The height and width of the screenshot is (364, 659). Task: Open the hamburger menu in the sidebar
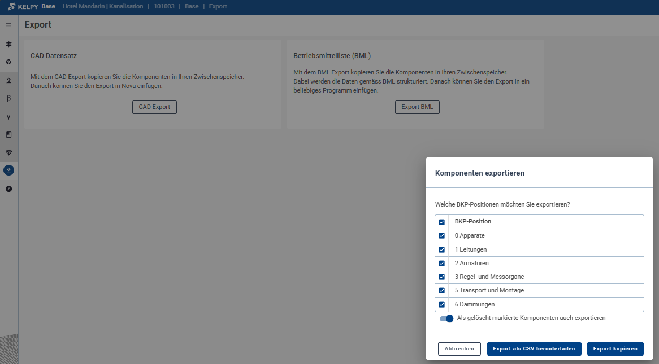pos(8,25)
